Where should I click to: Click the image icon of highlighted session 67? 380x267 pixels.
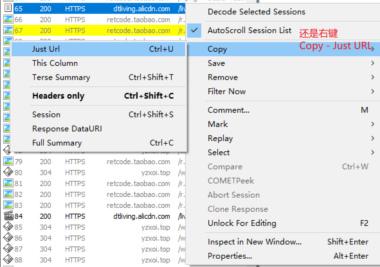coord(8,31)
